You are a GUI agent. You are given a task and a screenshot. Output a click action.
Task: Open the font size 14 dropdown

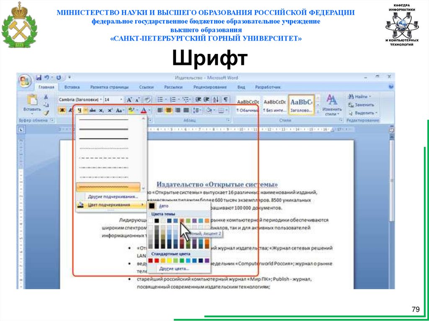coord(121,100)
